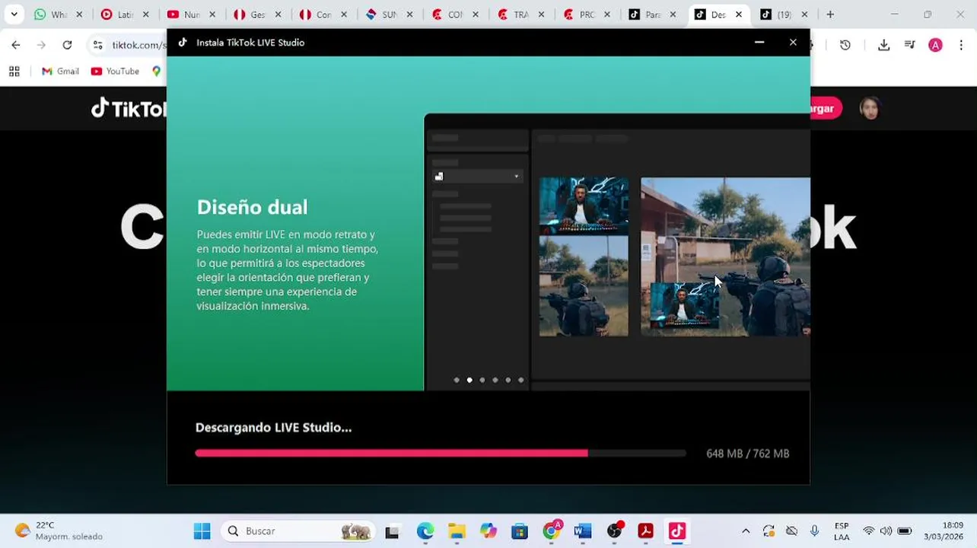Open the Windows Start menu
This screenshot has width=977, height=548.
pyautogui.click(x=202, y=531)
